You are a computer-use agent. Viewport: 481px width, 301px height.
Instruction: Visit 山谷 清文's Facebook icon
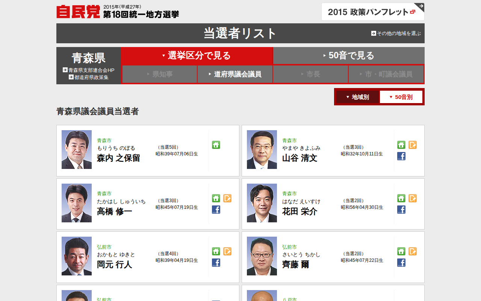pyautogui.click(x=401, y=156)
